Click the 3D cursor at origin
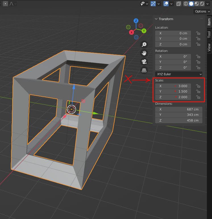The height and width of the screenshot is (219, 212). 72,109
